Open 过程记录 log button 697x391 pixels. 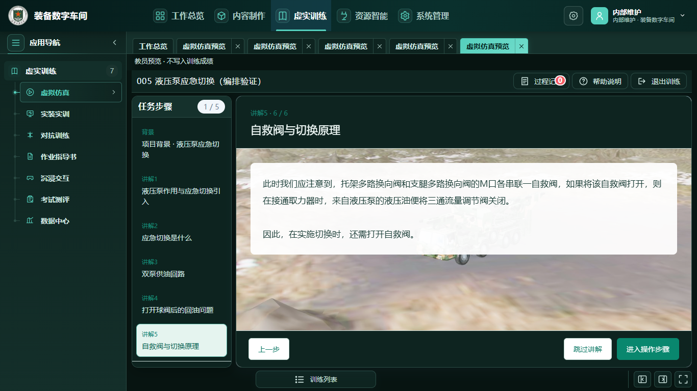coord(541,81)
